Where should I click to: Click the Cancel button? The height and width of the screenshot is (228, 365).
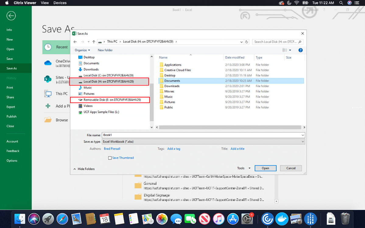coord(291,168)
